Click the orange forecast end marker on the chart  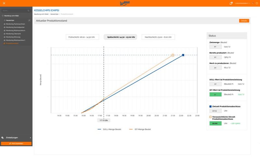(x=173, y=55)
